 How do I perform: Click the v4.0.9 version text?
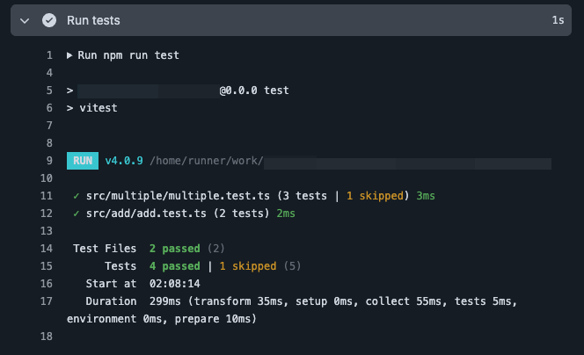(124, 161)
